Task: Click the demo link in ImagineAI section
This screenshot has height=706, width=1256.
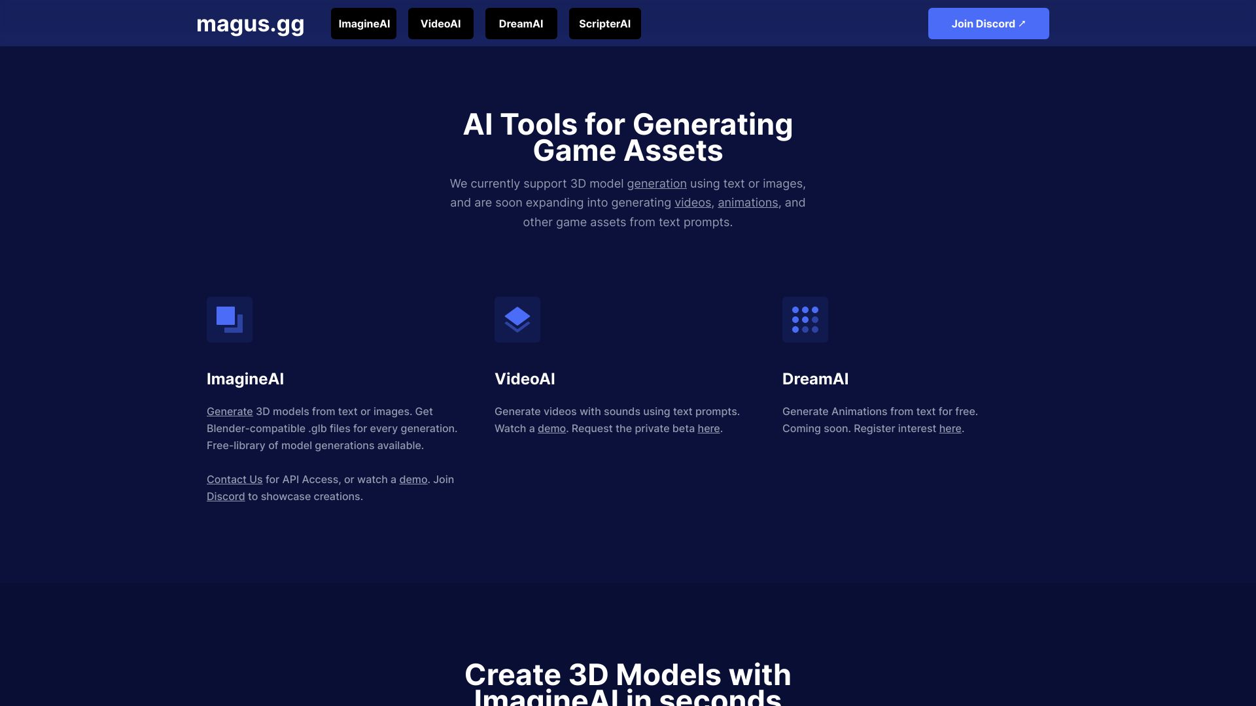Action: coord(412,479)
